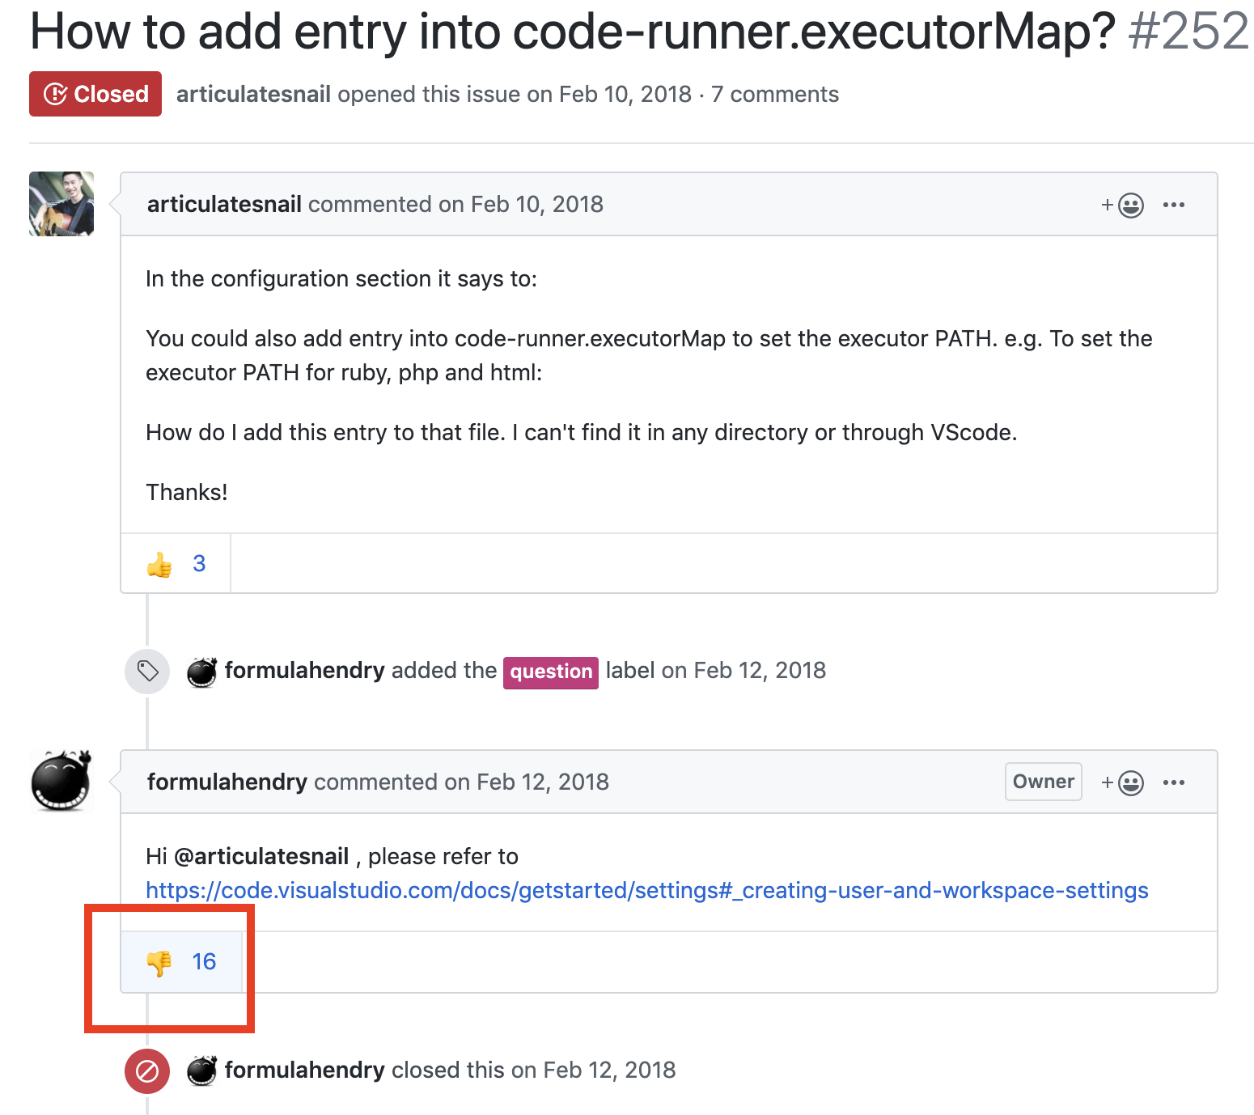The image size is (1254, 1115).
Task: Toggle the thumbs-down reaction on formulahendry's reply
Action: point(181,961)
